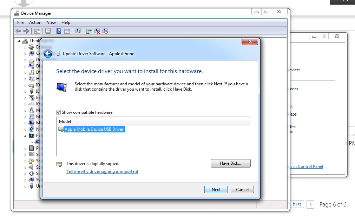Maximize the Device Manager window
The height and width of the screenshot is (216, 355).
pyautogui.click(x=266, y=12)
